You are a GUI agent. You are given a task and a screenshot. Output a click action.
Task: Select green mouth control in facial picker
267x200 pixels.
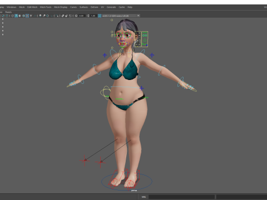(145, 44)
